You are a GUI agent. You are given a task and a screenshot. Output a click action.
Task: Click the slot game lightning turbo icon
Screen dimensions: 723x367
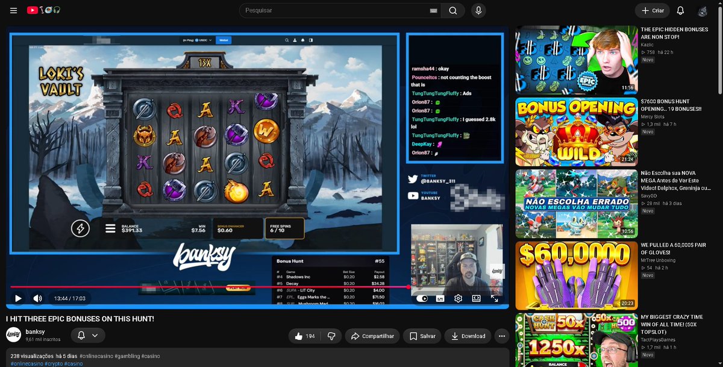pos(80,228)
